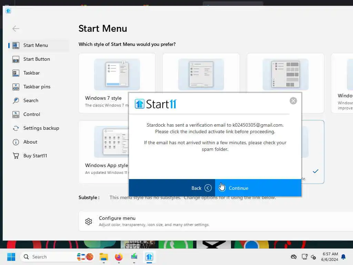Click the Taskbar pins sidebar icon
Viewport: 353px width, 265px height.
click(x=16, y=87)
